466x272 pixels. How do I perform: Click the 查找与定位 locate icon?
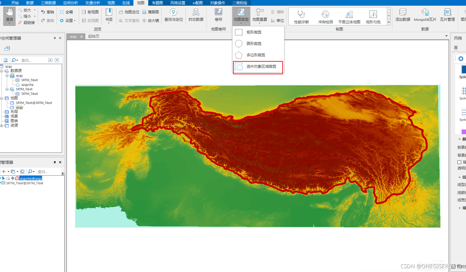[174, 15]
